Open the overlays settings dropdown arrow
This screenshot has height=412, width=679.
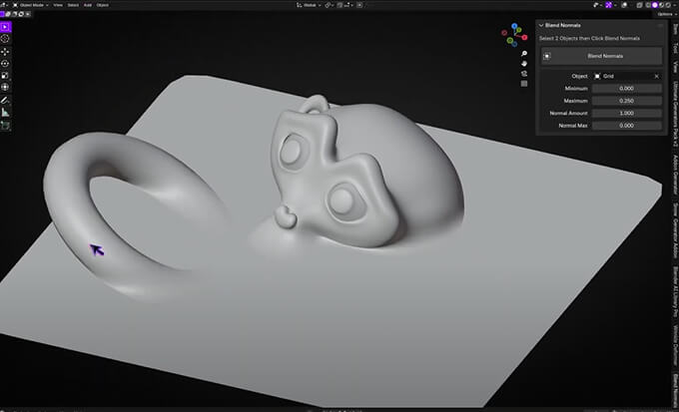click(630, 5)
